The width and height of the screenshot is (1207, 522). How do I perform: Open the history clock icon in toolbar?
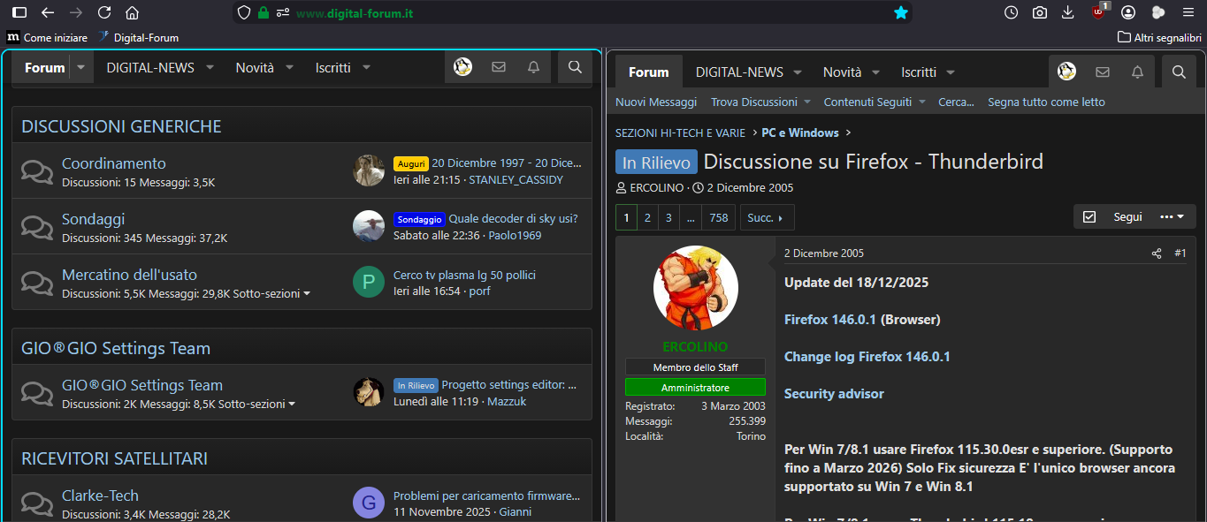point(1012,12)
